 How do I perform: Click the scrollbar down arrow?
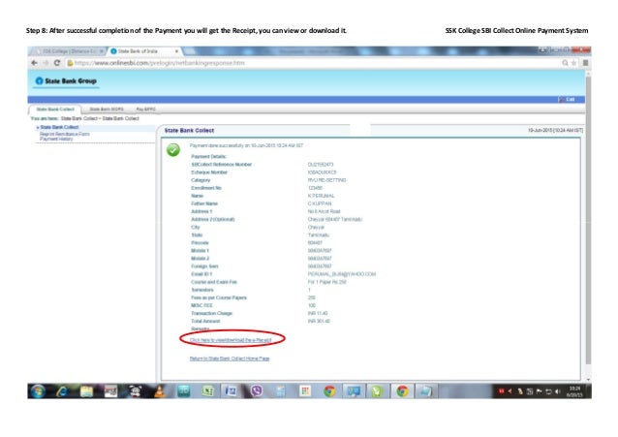pos(588,380)
